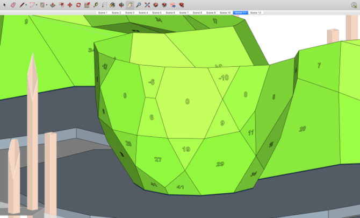Select the Pan hand tool
Viewport: 360px width, 218px height.
pos(129,4)
